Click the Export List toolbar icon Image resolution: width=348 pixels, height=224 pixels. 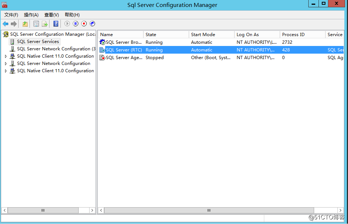click(45, 24)
